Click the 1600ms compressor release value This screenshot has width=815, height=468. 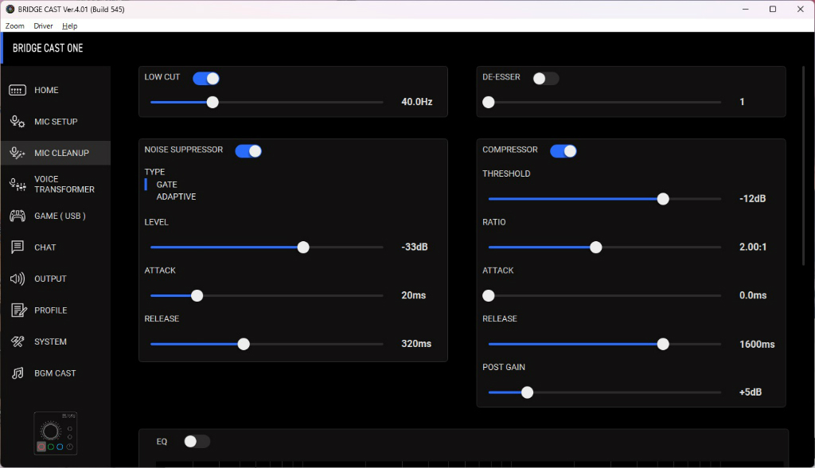coord(757,345)
